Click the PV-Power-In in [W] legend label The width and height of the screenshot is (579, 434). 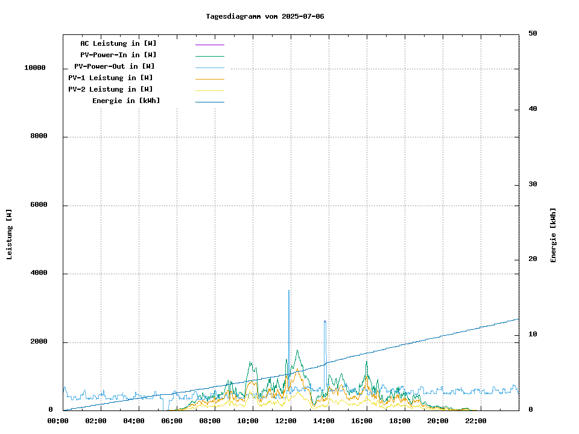(118, 55)
